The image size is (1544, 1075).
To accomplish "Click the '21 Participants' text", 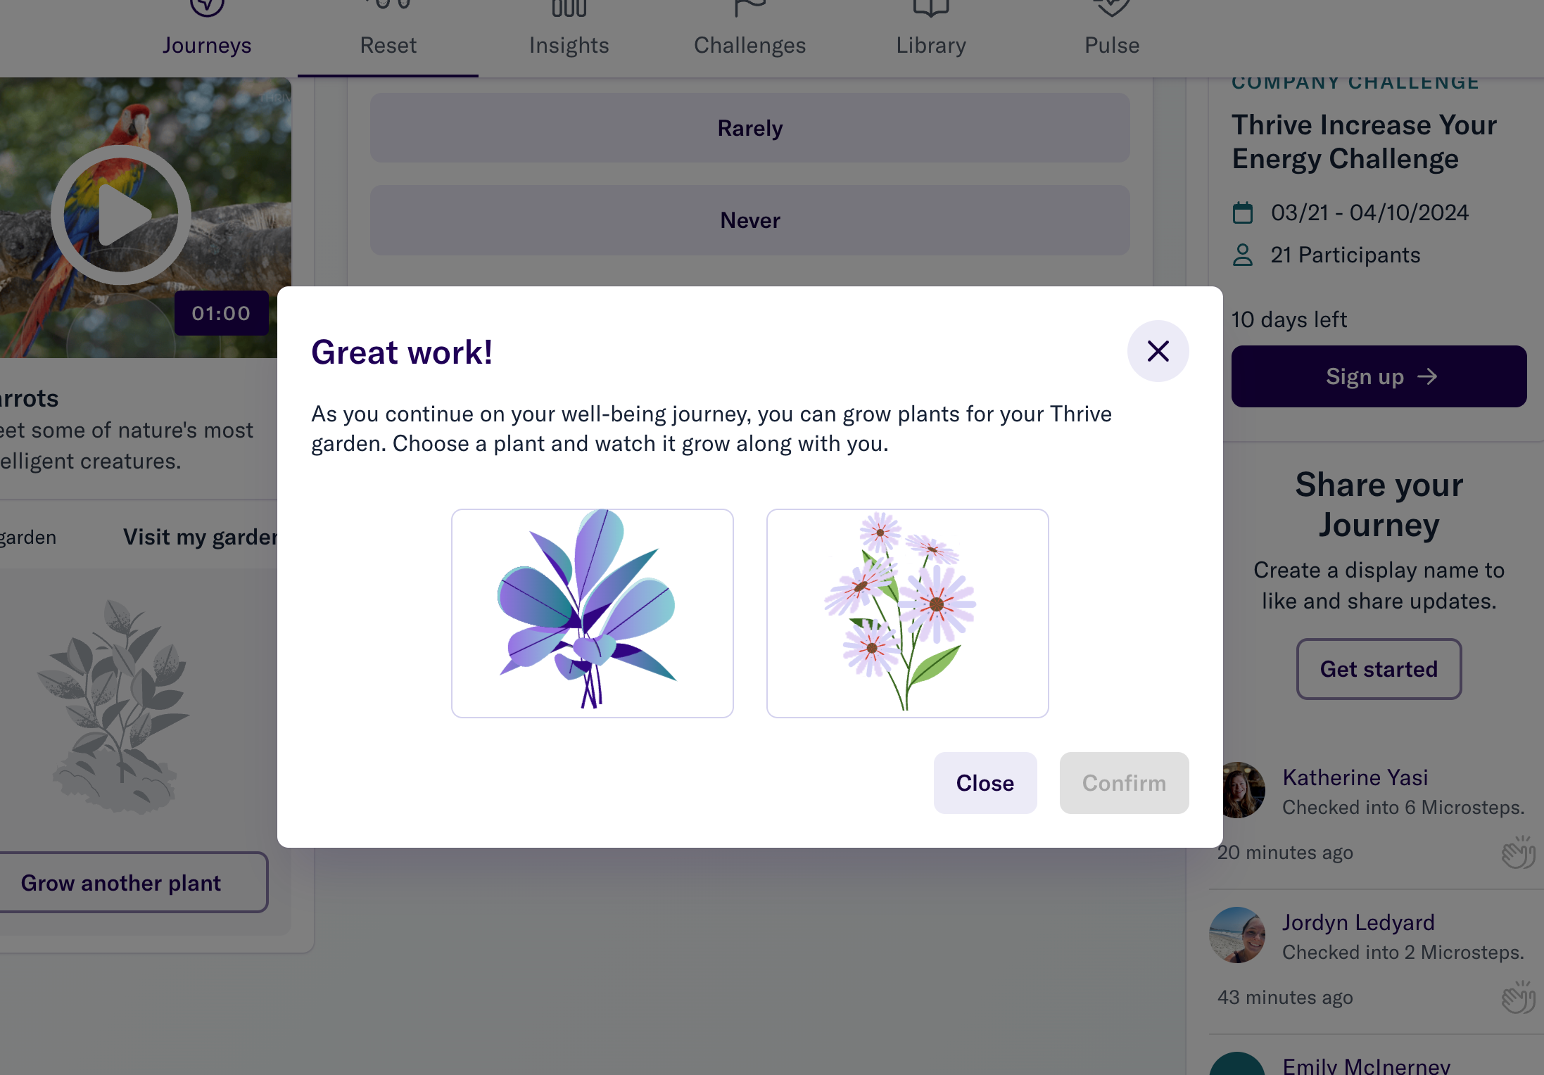I will 1345,255.
